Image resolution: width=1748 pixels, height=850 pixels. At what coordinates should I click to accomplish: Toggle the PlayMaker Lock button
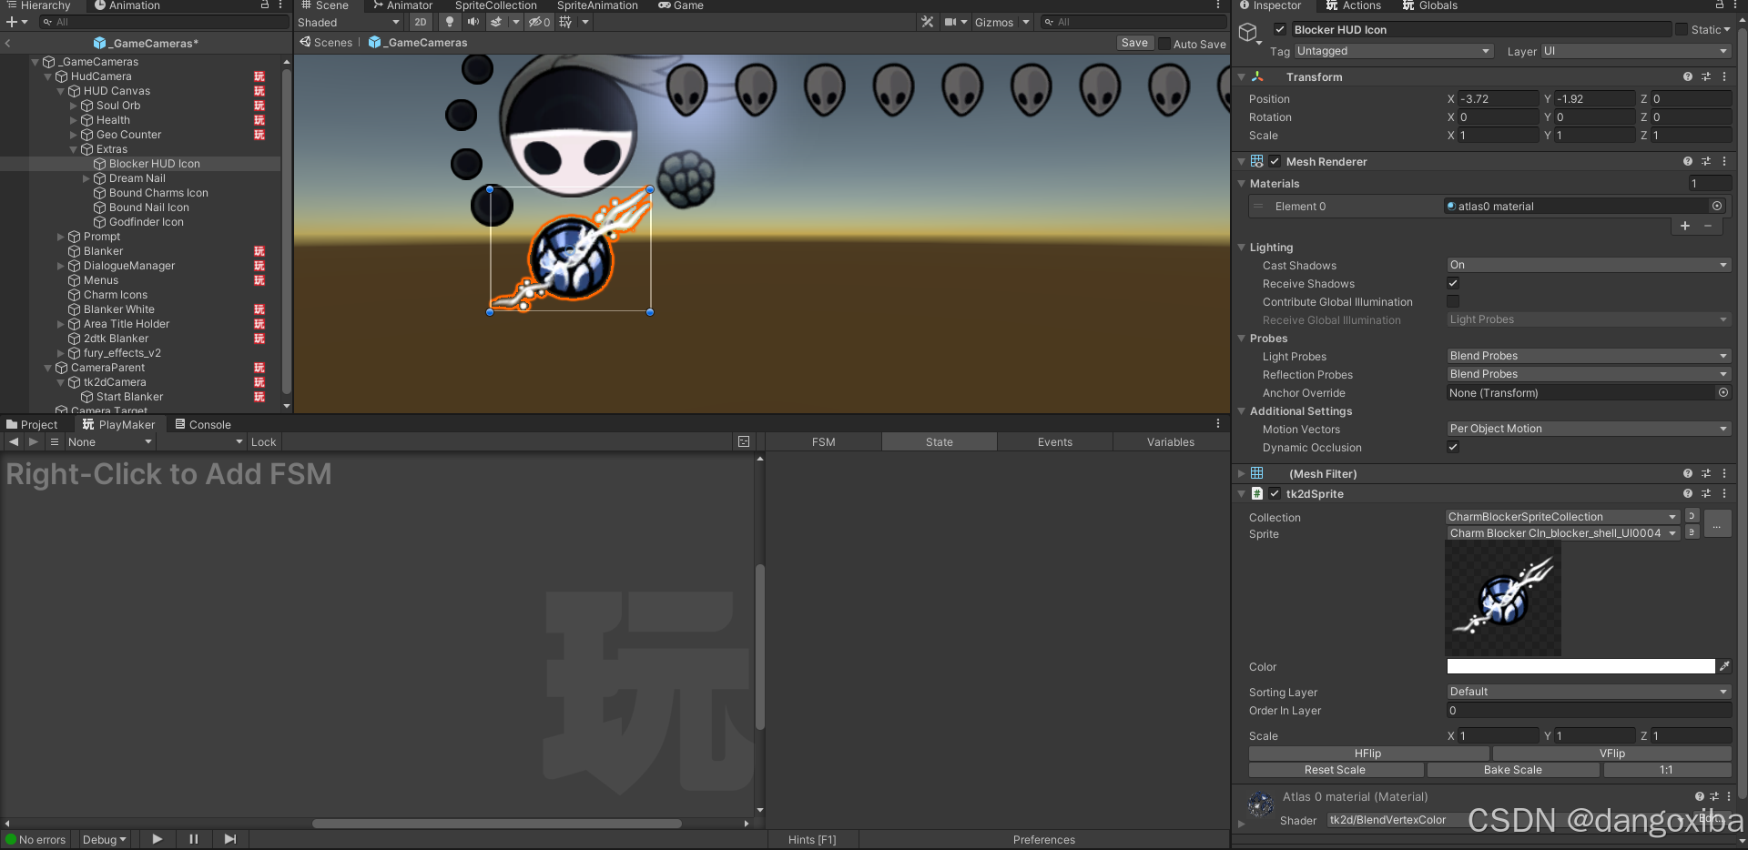(x=263, y=441)
